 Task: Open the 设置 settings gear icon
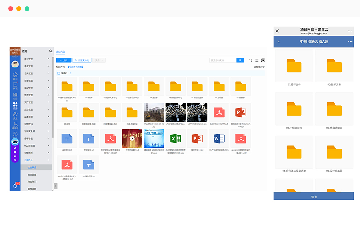15,115
